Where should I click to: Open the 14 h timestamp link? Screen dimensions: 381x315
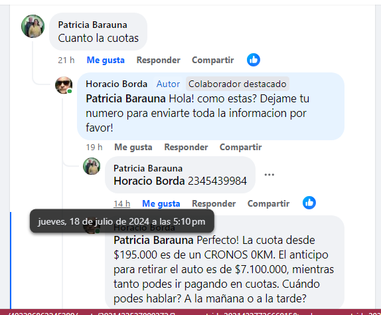point(121,203)
